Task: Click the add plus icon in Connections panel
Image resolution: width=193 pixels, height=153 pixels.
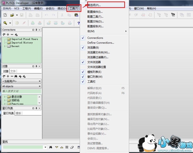Action: (x=8, y=35)
